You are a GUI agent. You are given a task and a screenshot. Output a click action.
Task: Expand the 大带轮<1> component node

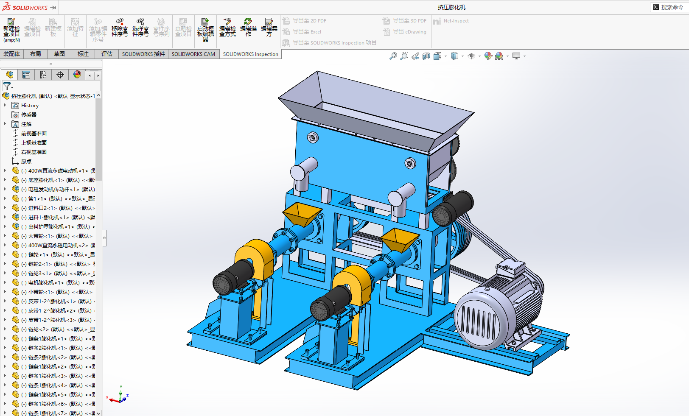[5, 236]
